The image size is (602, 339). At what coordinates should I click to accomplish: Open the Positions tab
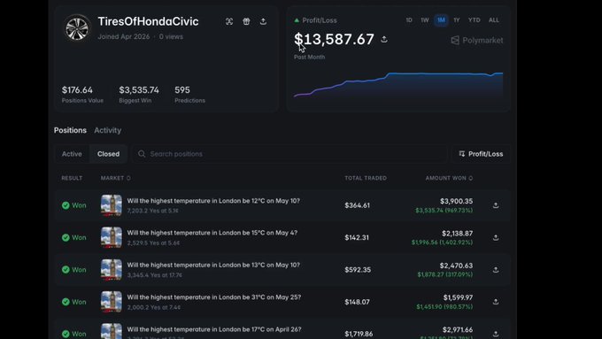[x=70, y=130]
